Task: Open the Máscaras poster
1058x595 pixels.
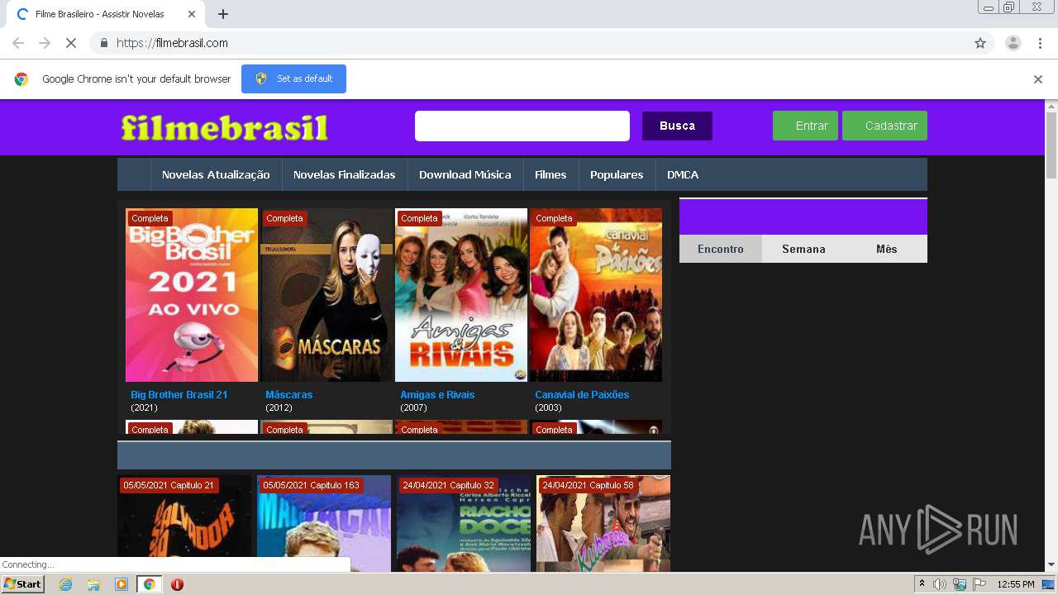Action: (326, 295)
